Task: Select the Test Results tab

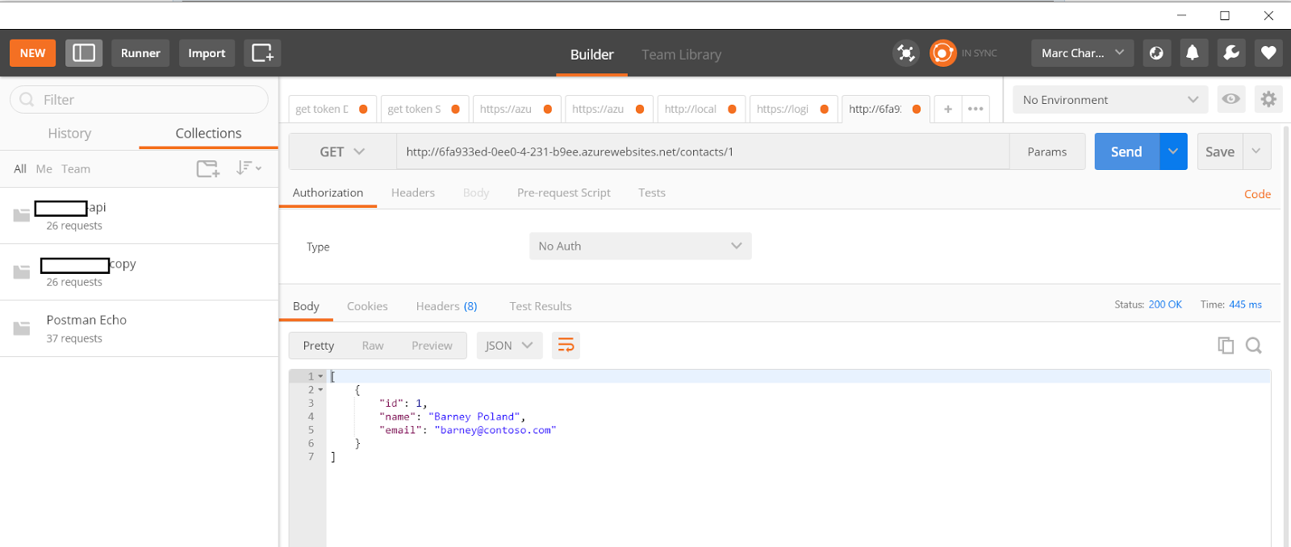Action: 541,306
